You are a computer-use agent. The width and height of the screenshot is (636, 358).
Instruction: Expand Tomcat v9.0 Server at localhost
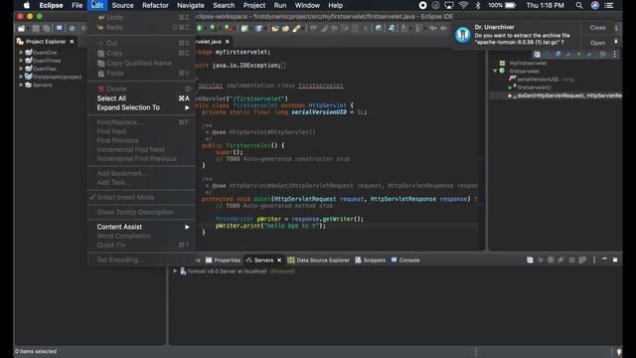pos(175,271)
